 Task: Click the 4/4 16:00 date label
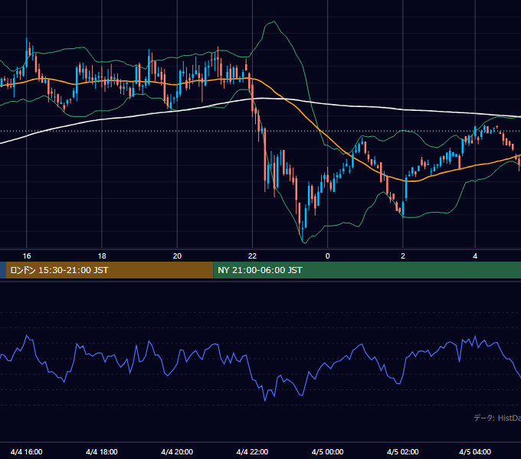click(x=27, y=451)
